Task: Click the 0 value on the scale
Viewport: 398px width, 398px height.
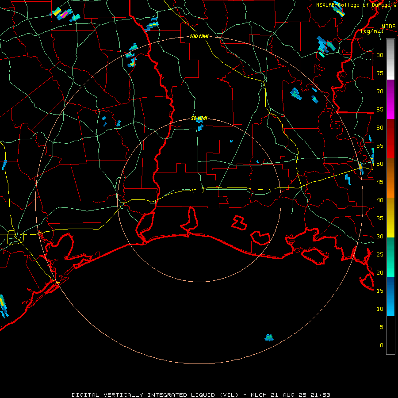Action: tap(382, 345)
